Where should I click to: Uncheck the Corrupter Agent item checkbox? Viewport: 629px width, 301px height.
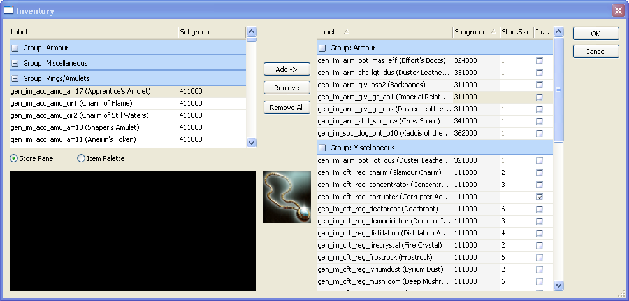click(x=540, y=197)
